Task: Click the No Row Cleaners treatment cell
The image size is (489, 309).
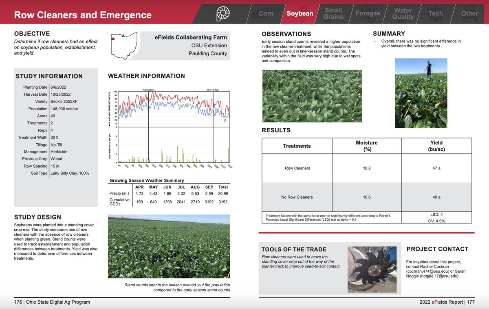Action: click(297, 197)
